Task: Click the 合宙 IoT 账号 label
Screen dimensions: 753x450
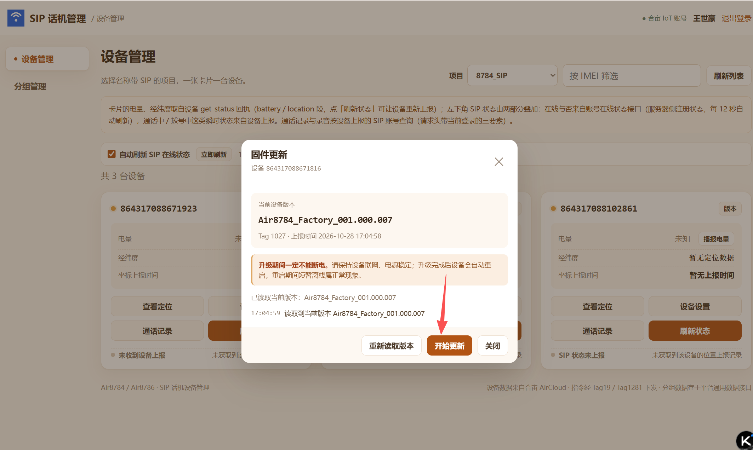Action: click(667, 18)
